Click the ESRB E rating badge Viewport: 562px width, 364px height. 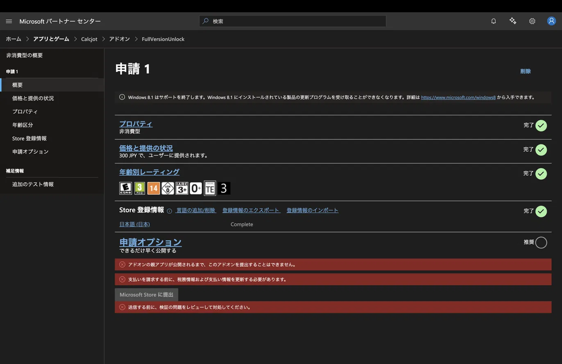tap(126, 188)
